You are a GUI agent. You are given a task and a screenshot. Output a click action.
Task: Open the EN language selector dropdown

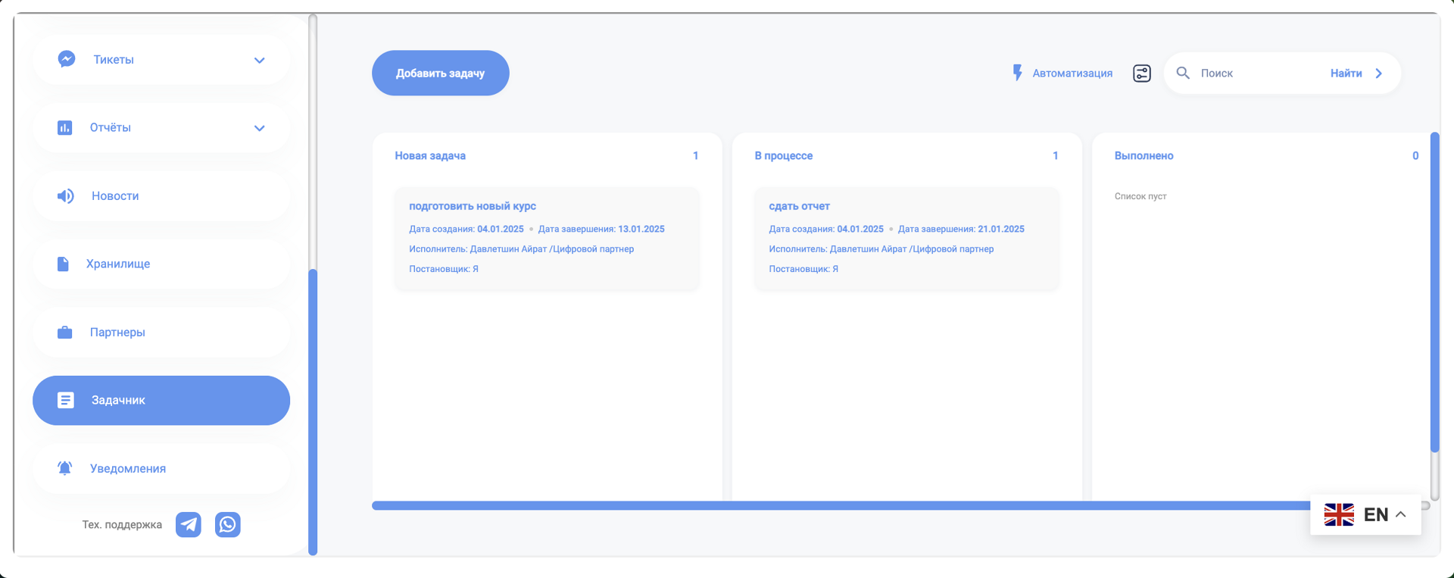(x=1365, y=514)
